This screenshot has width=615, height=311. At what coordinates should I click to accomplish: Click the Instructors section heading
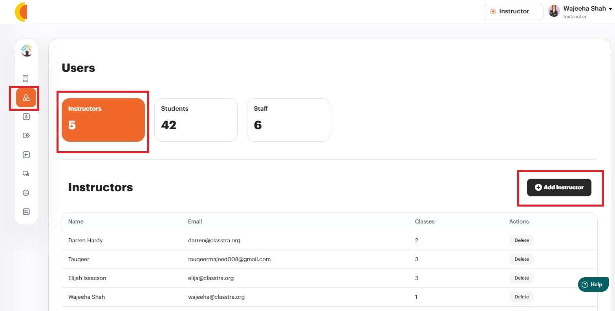[x=101, y=187]
